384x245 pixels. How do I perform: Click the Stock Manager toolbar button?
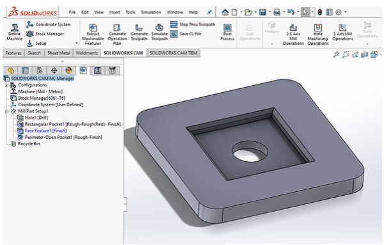coord(45,34)
